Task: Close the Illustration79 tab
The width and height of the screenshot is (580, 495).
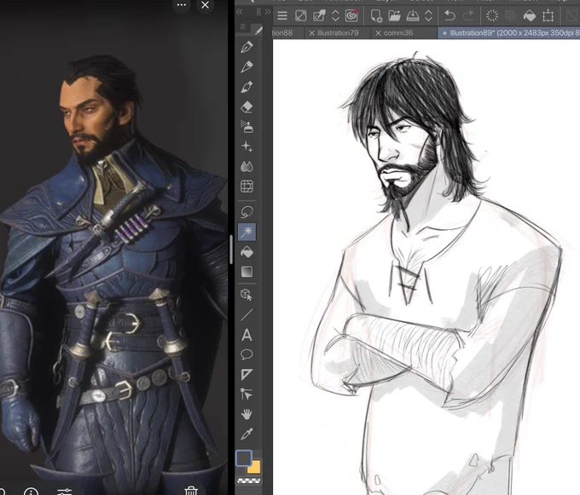Action: 311,33
